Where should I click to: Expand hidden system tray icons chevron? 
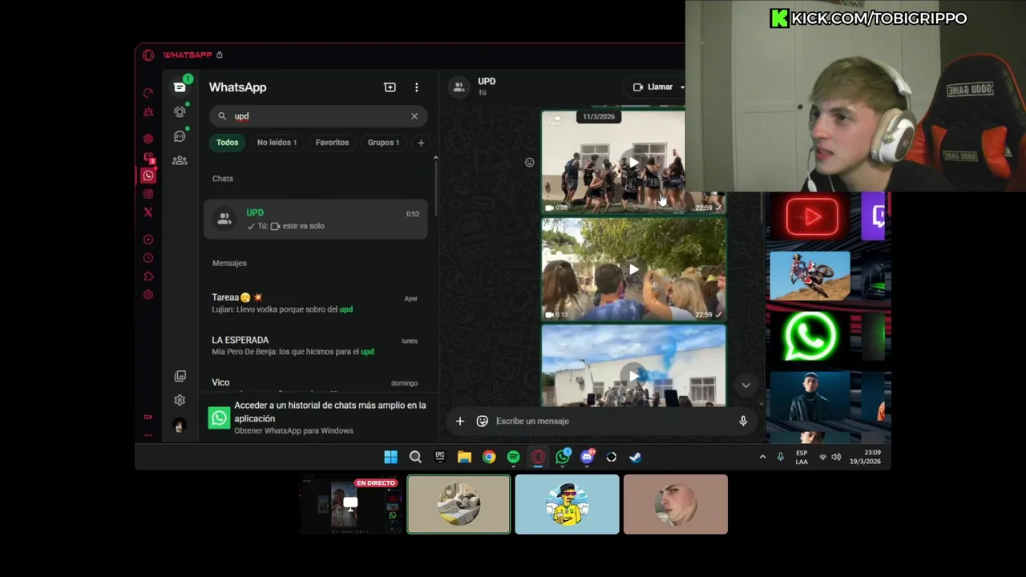[762, 457]
